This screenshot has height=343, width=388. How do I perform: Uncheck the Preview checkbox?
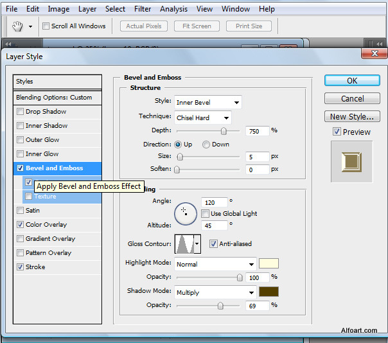click(x=337, y=132)
